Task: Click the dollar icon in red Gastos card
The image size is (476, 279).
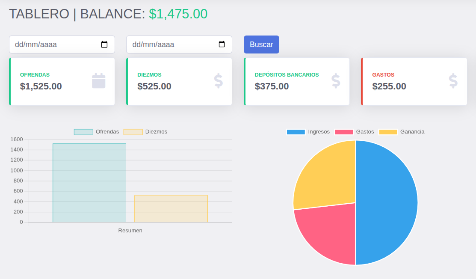Action: tap(453, 81)
